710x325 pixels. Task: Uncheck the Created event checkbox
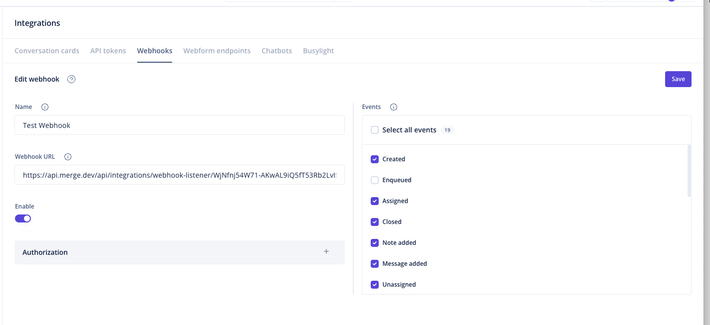coord(375,159)
